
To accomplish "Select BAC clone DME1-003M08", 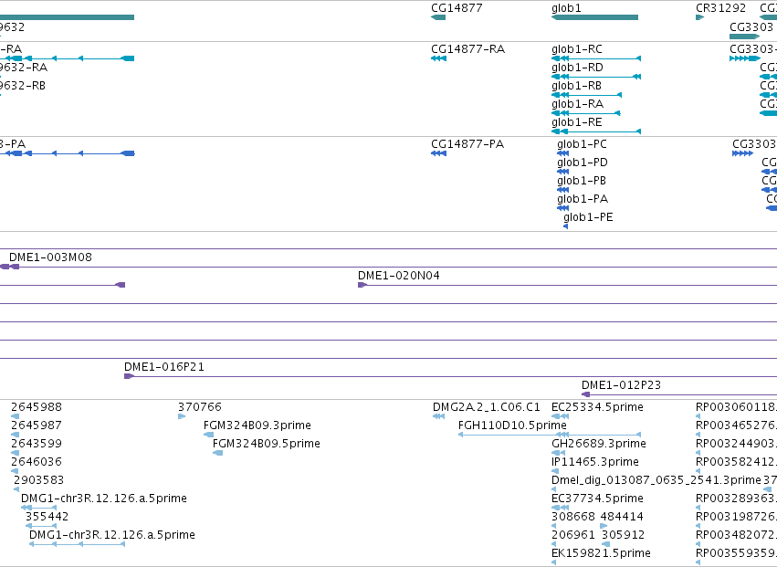I will pyautogui.click(x=50, y=257).
